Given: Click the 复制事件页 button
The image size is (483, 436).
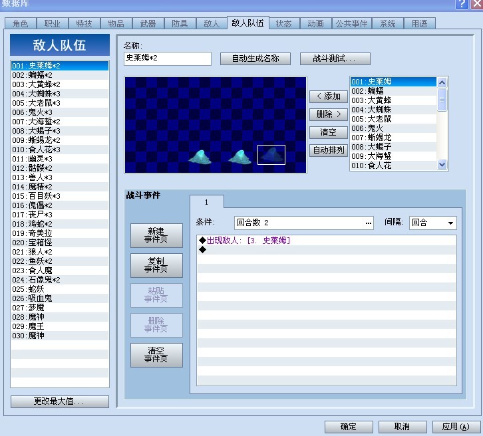Looking at the screenshot, I should (x=156, y=265).
